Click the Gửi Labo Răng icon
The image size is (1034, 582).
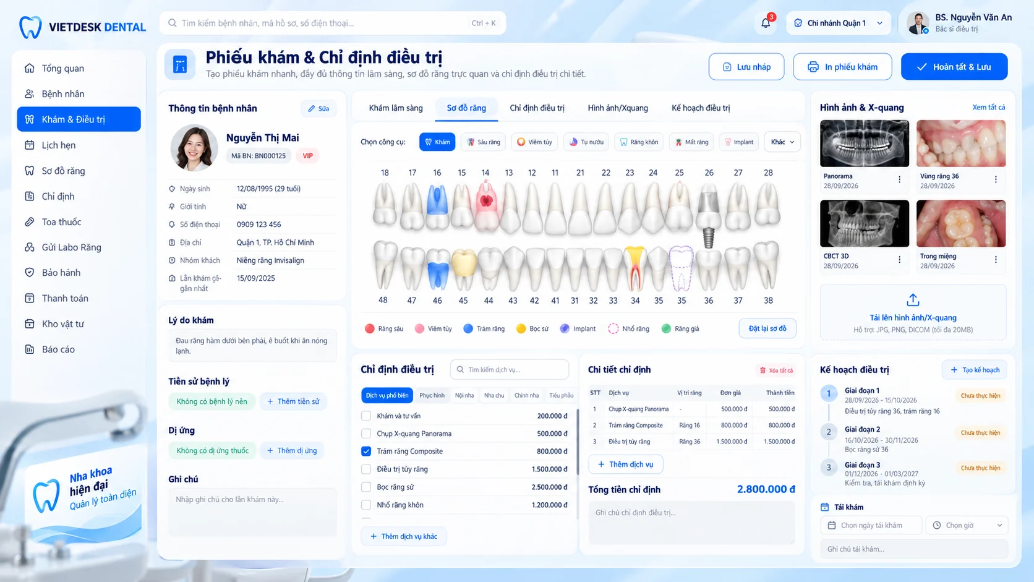tap(29, 247)
